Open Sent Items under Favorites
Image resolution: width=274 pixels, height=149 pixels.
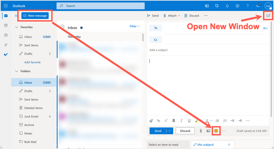click(34, 45)
